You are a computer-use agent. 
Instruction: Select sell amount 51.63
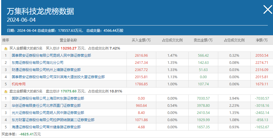203,70
